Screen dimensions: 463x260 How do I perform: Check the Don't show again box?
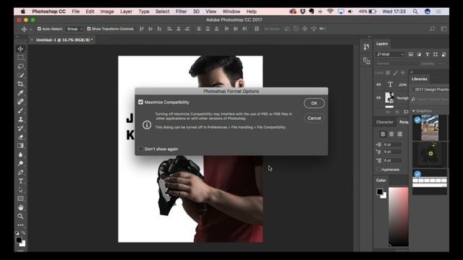pos(140,149)
